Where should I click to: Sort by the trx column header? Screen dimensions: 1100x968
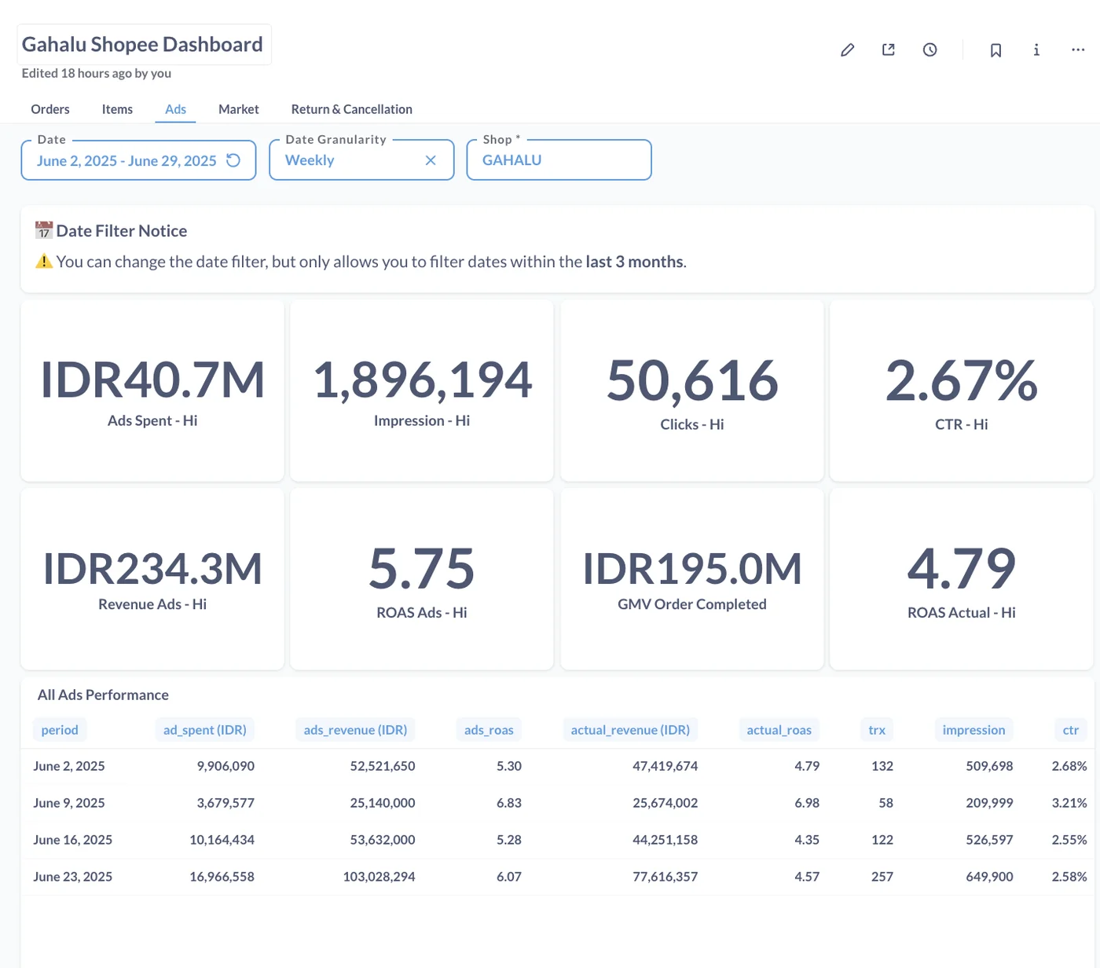click(877, 730)
